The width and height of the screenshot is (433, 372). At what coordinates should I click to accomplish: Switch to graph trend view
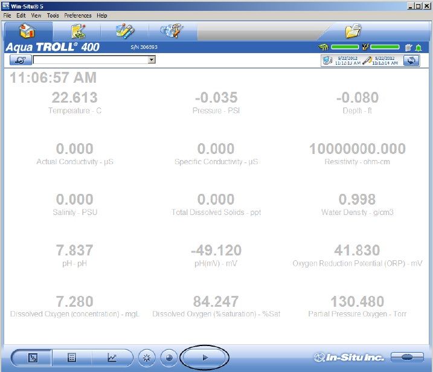(x=112, y=358)
